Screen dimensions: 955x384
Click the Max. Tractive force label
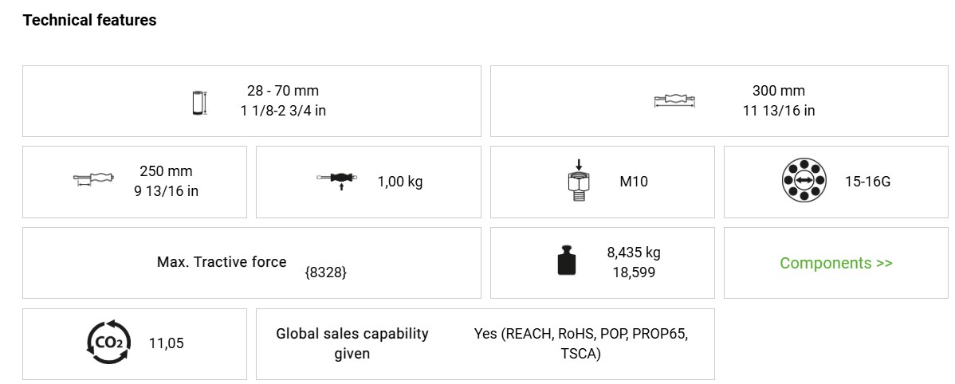[x=222, y=261]
